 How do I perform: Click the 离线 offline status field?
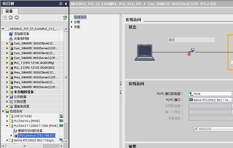click(191, 40)
